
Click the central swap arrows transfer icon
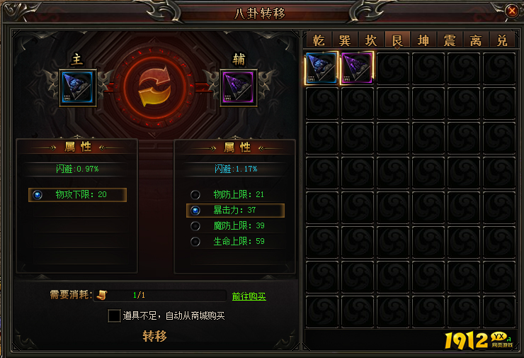click(x=155, y=86)
